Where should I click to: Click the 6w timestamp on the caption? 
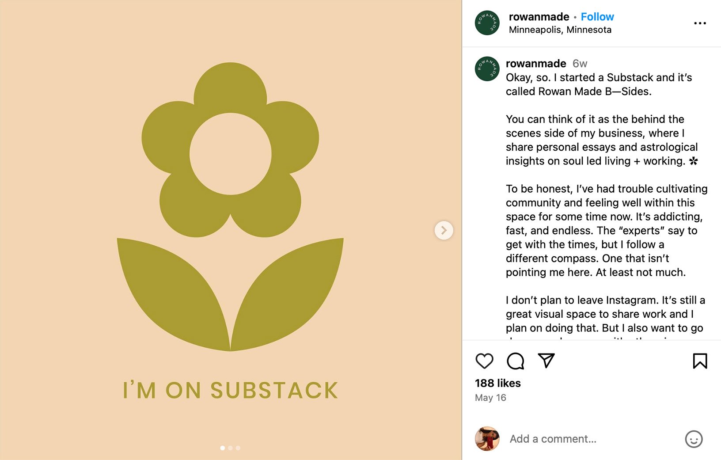click(x=579, y=63)
